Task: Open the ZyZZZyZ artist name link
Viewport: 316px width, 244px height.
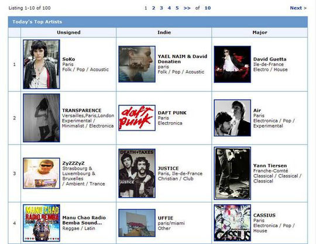Action: pos(73,163)
